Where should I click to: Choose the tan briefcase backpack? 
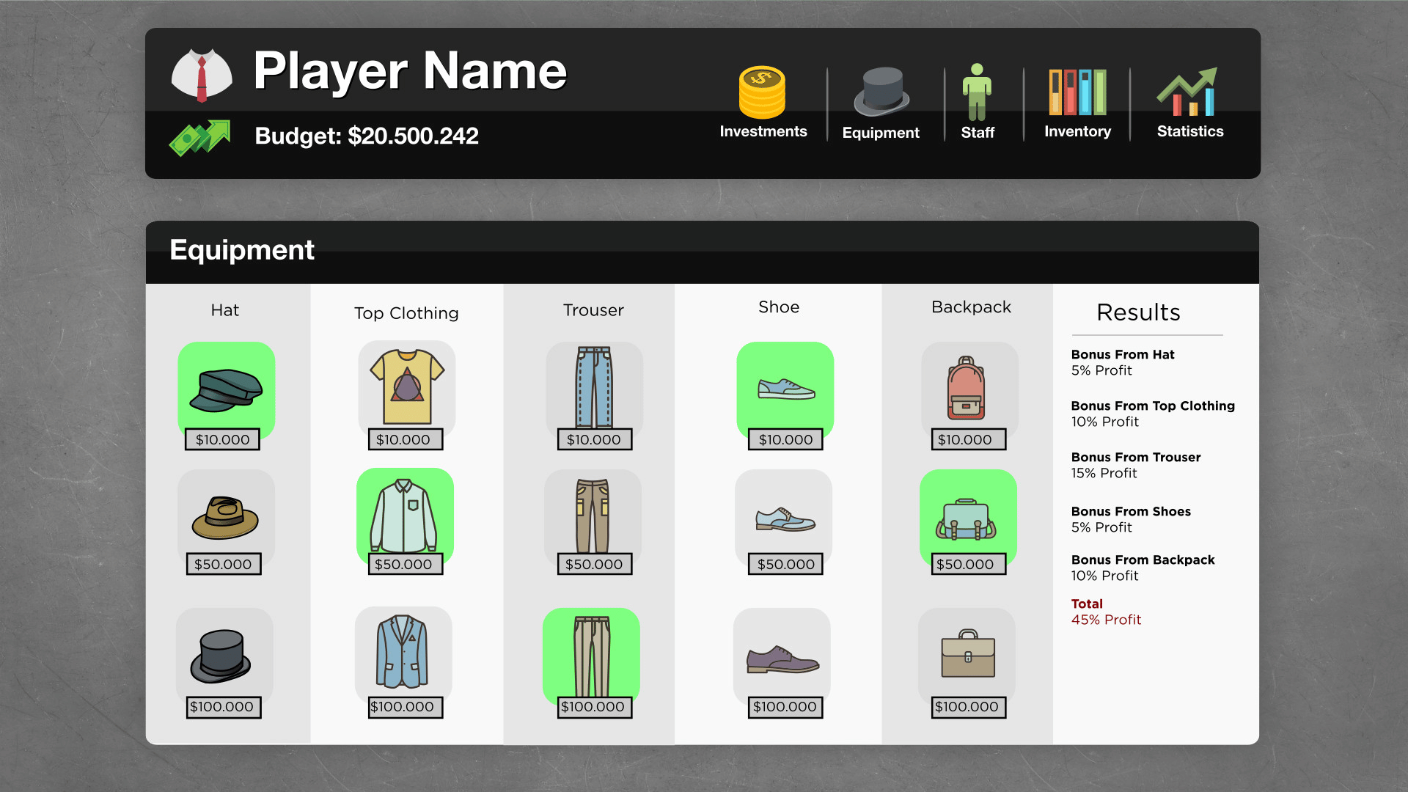967,653
